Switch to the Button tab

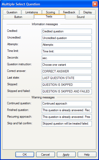18,17
